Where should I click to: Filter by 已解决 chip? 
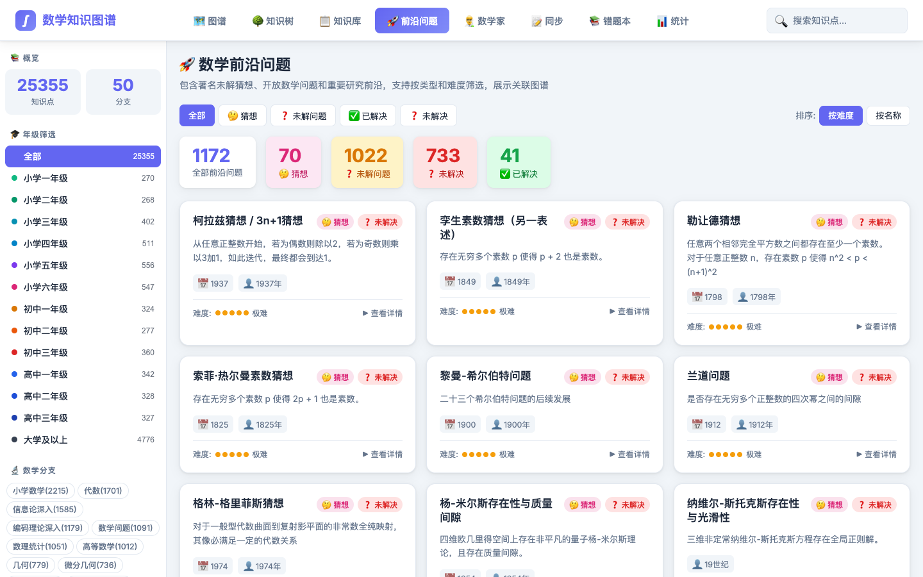point(368,115)
